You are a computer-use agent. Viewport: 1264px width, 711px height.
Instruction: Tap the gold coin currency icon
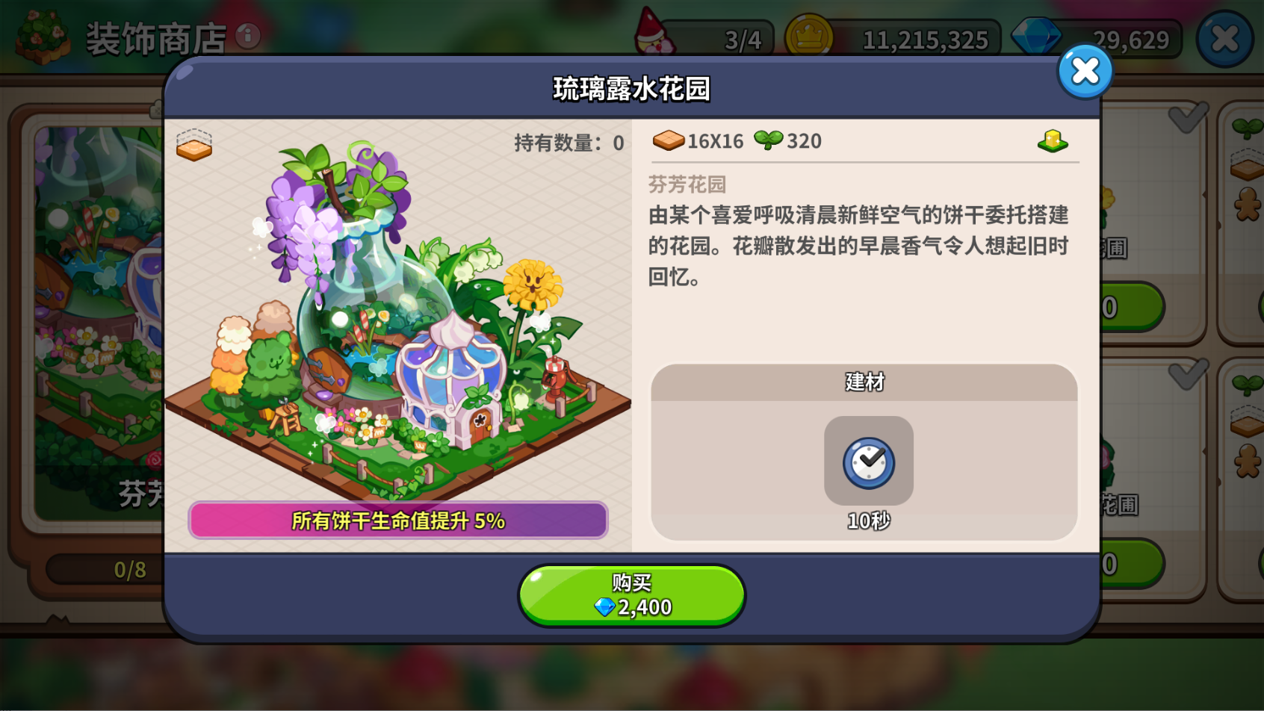pyautogui.click(x=808, y=36)
